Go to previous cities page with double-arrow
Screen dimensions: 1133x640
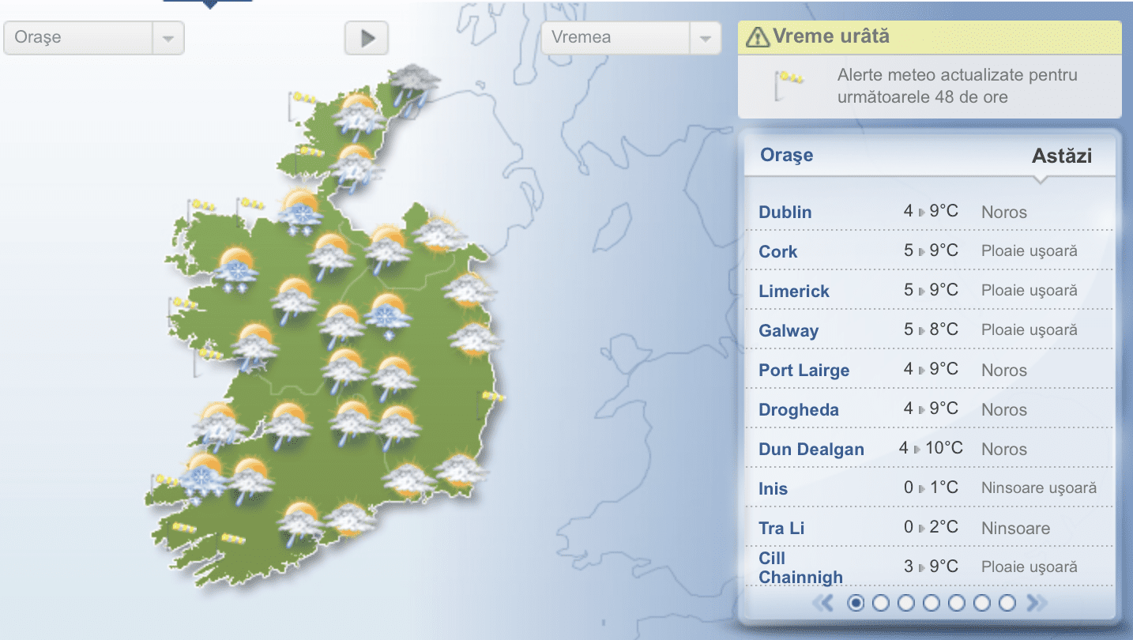tap(823, 603)
